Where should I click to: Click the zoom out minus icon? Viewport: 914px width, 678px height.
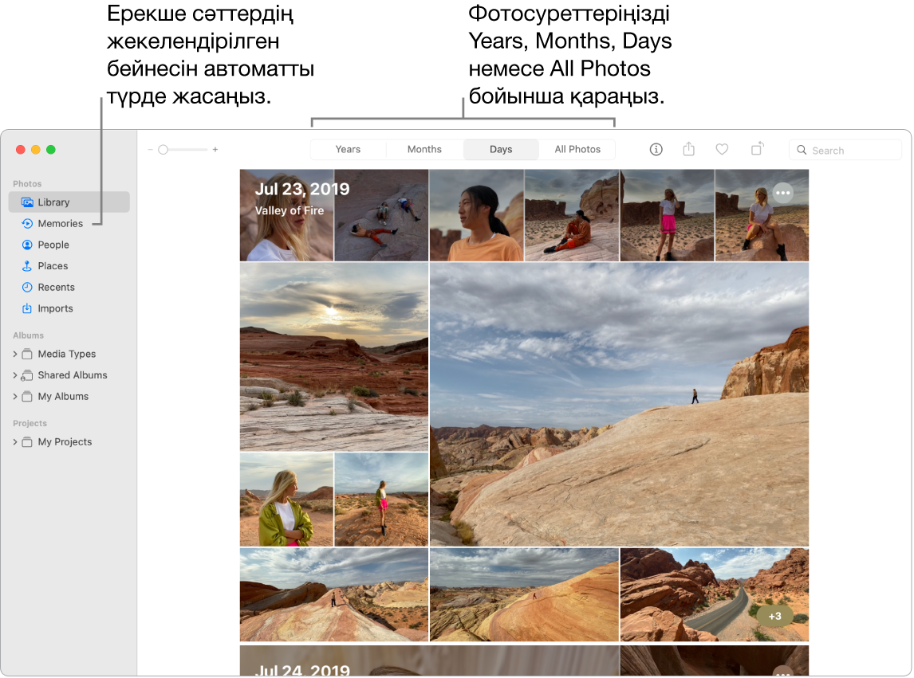coord(151,150)
